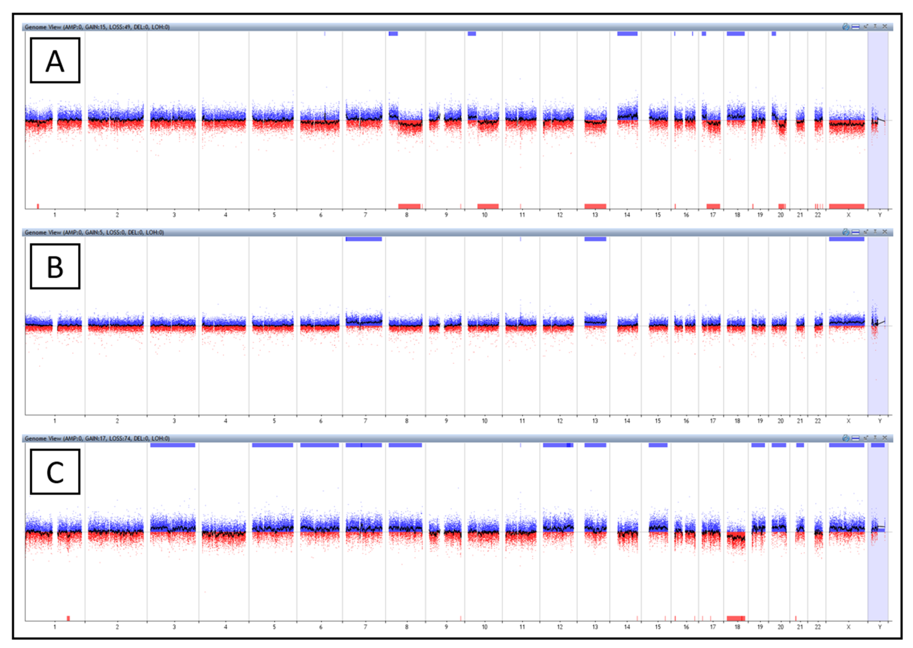This screenshot has width=913, height=648.
Task: Click detach window icon in panel A header
Action: pos(866,27)
